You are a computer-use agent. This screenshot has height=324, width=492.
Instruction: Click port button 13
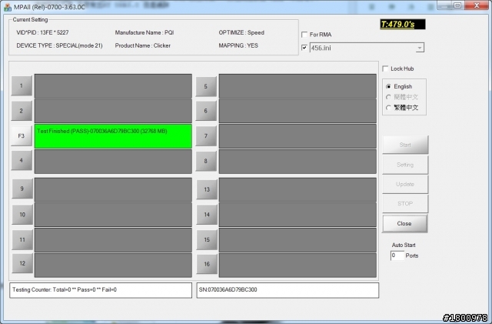(x=207, y=189)
